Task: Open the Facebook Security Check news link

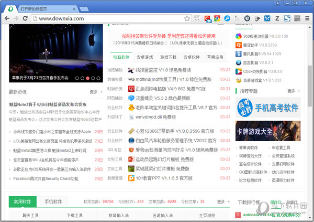Action: (46, 178)
